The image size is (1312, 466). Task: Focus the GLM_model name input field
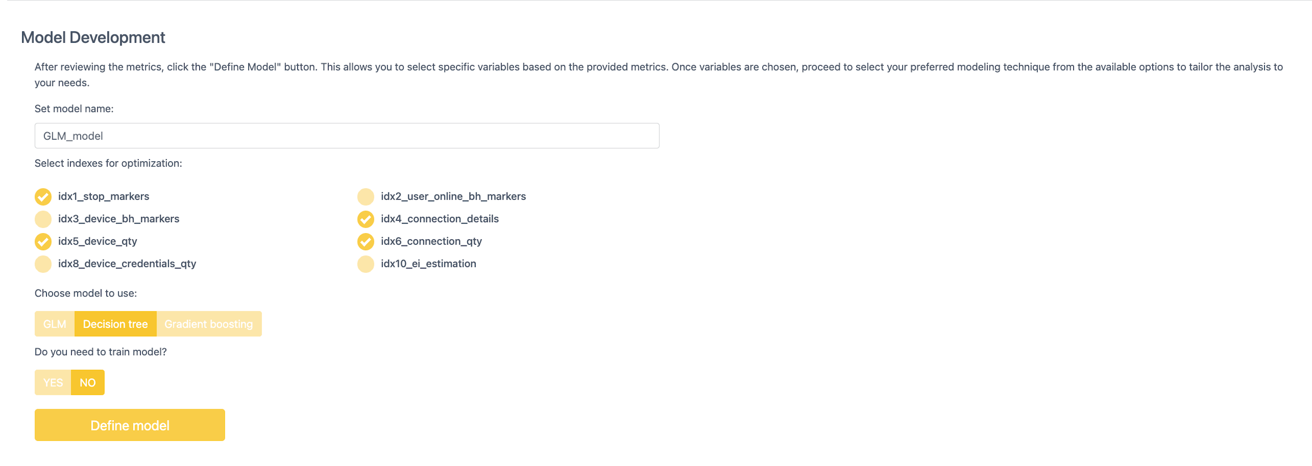pyautogui.click(x=347, y=136)
